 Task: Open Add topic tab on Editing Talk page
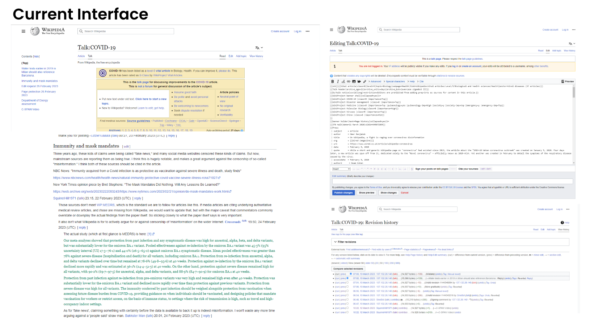pyautogui.click(x=556, y=51)
